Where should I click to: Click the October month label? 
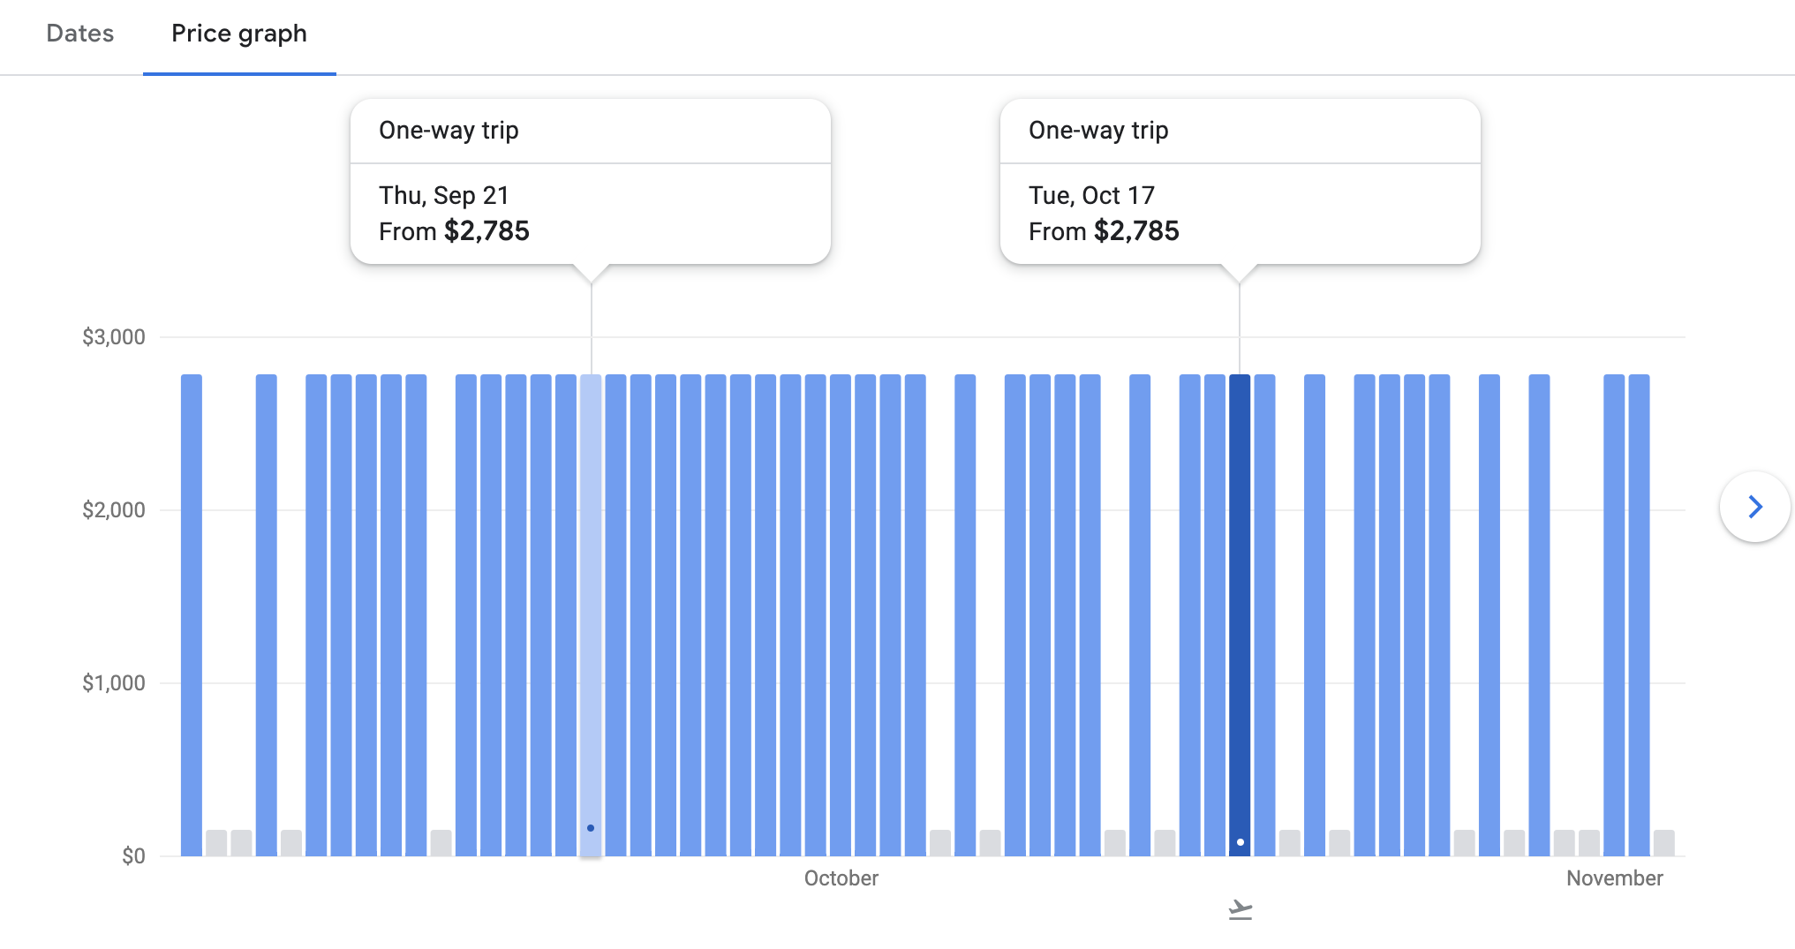coord(841,878)
